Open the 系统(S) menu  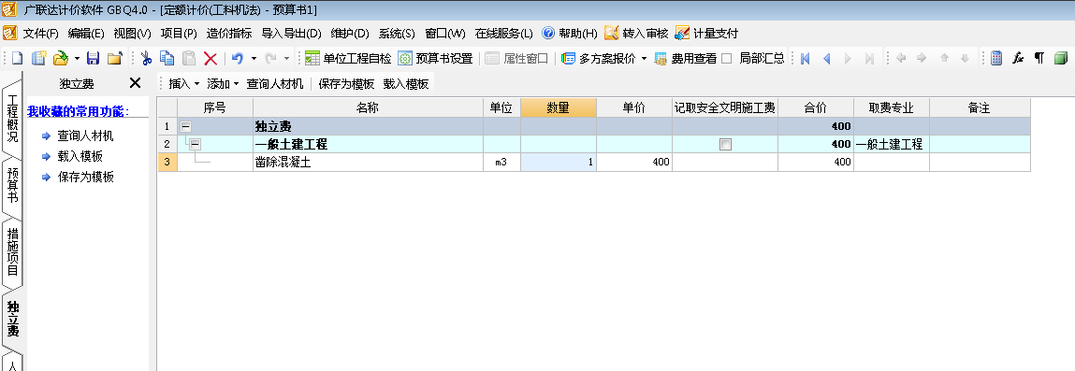[397, 33]
